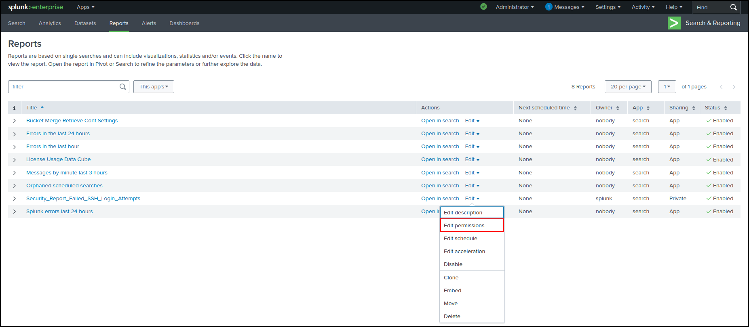The height and width of the screenshot is (327, 749).
Task: Open the Bucket Merge Retrieve Conf Settings report
Action: tap(72, 121)
